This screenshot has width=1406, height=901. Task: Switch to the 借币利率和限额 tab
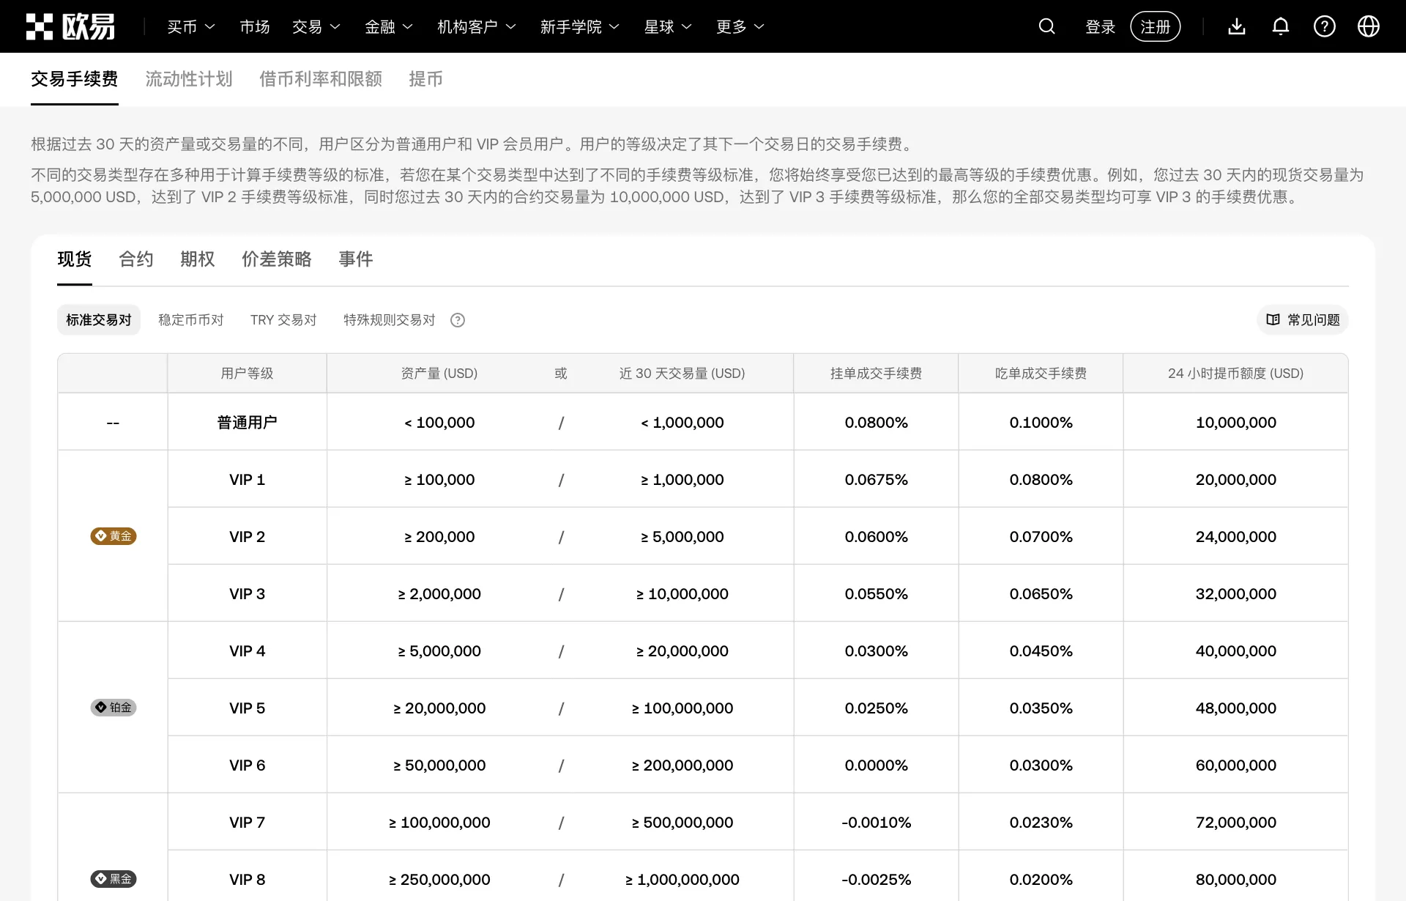coord(321,79)
